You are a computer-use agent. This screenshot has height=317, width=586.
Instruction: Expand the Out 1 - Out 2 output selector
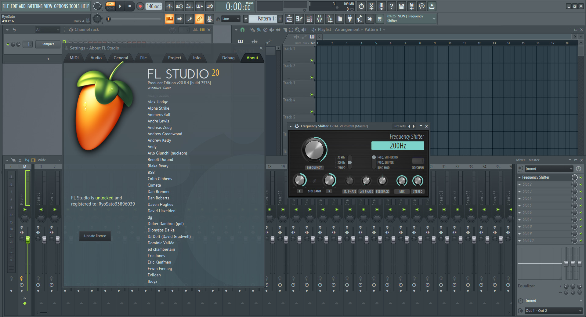(x=553, y=311)
